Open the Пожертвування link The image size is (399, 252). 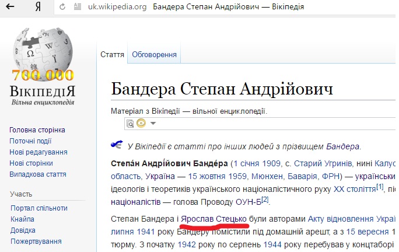pos(36,242)
